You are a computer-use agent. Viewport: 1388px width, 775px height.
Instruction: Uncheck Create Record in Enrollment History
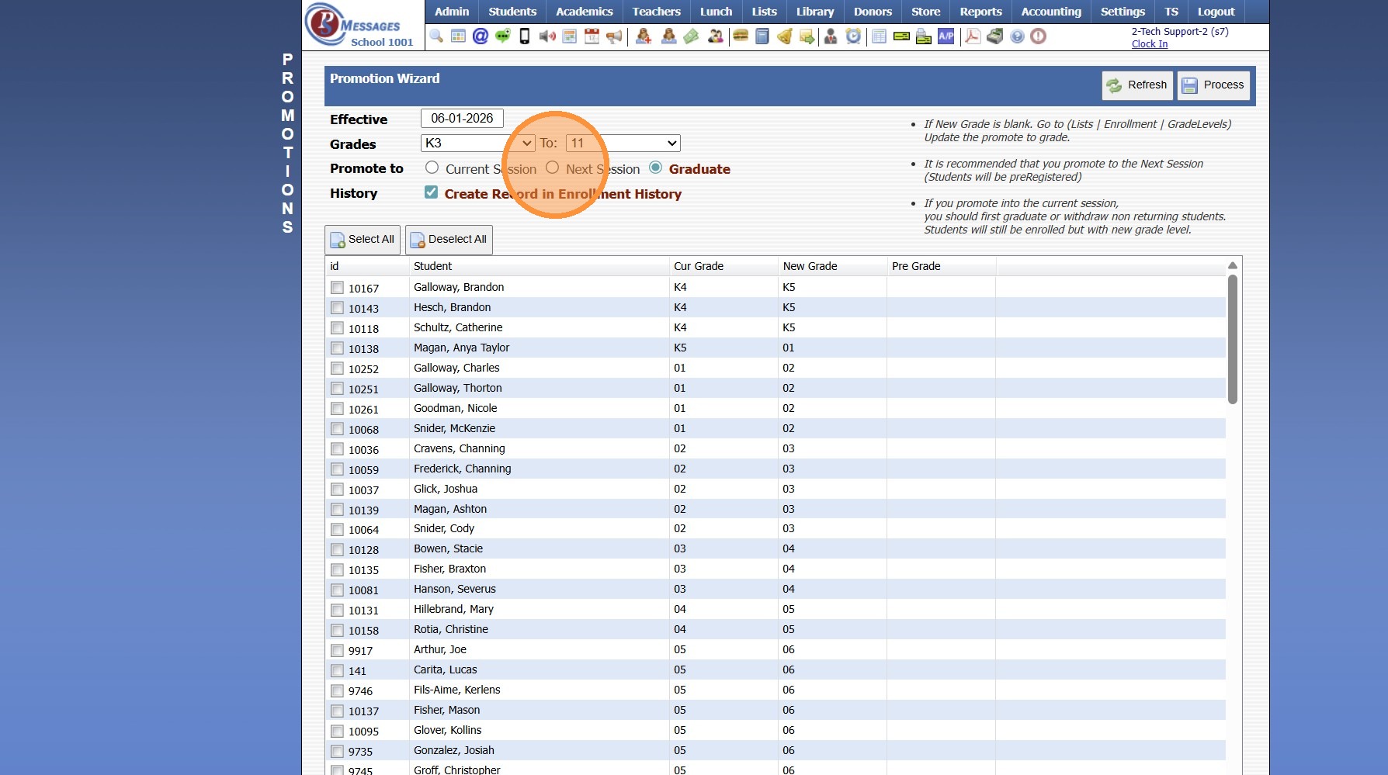click(432, 192)
